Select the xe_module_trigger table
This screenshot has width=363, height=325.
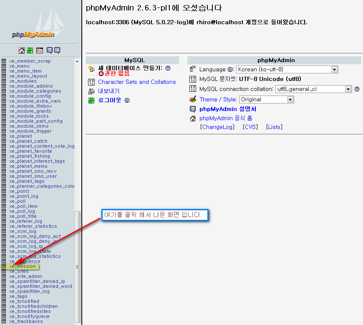coord(30,131)
